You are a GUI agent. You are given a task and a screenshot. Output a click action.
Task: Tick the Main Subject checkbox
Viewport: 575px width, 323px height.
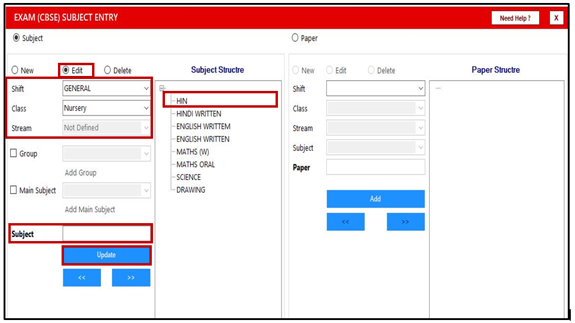tap(14, 190)
